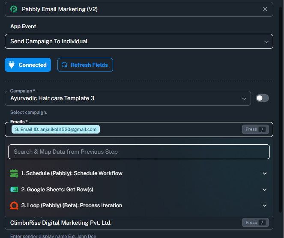Click the Search & Map Data field
Screen dimensions: 284x238
139,152
